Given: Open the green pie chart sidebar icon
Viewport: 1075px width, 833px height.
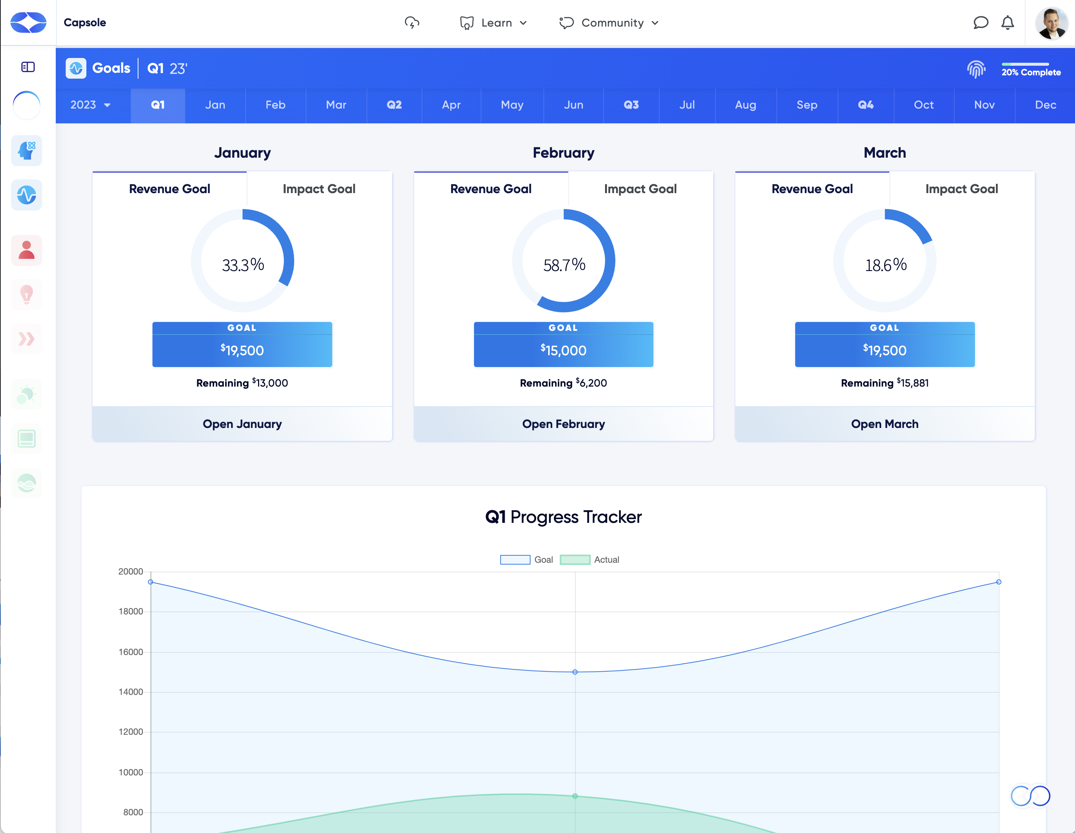Looking at the screenshot, I should (27, 394).
